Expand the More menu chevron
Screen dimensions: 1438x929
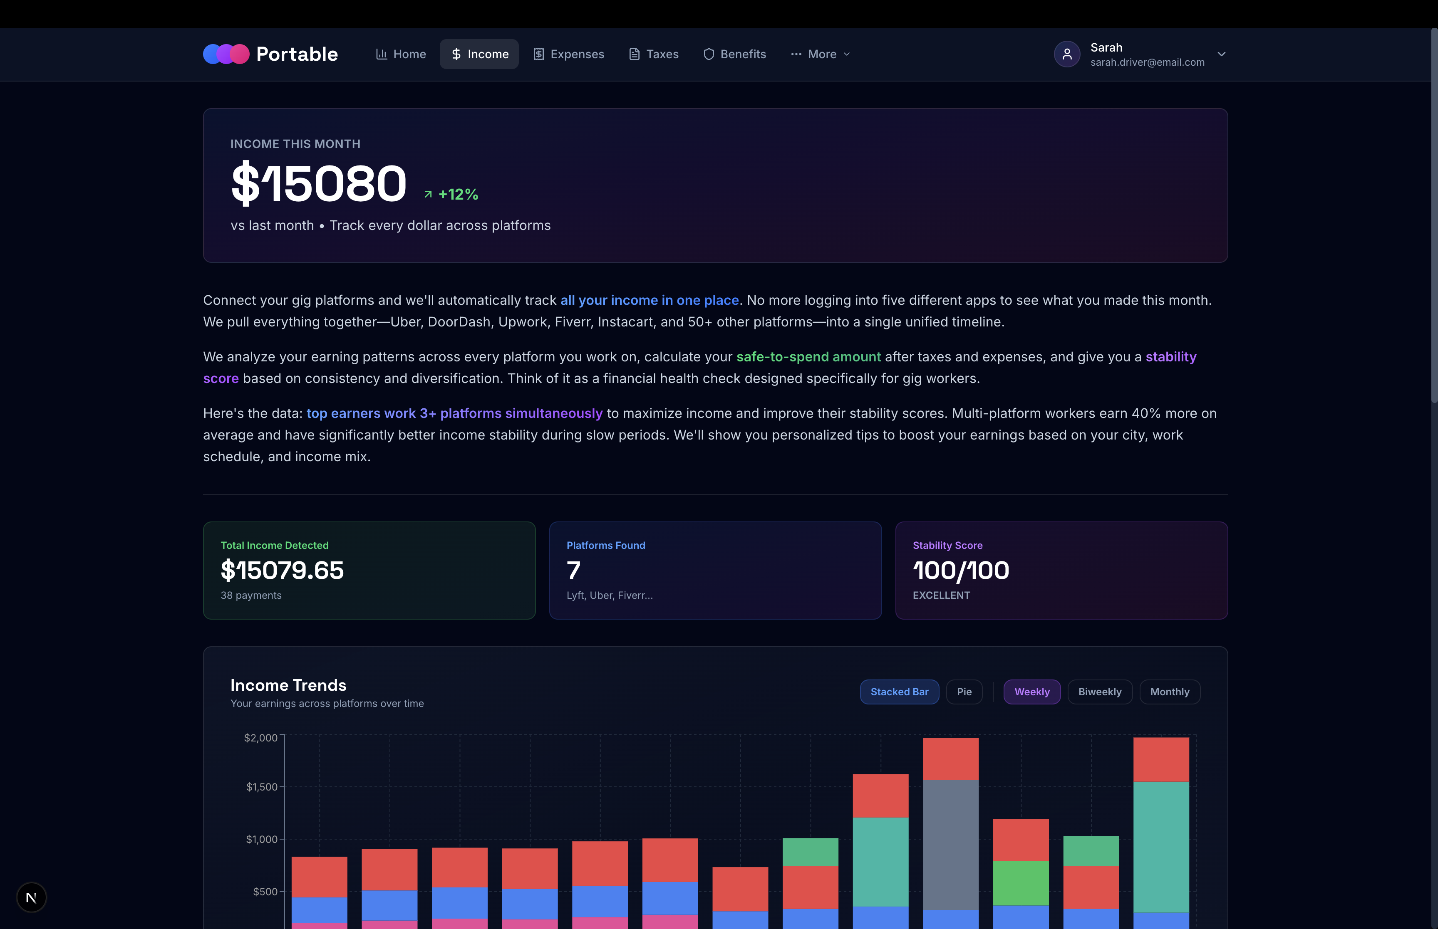click(847, 54)
